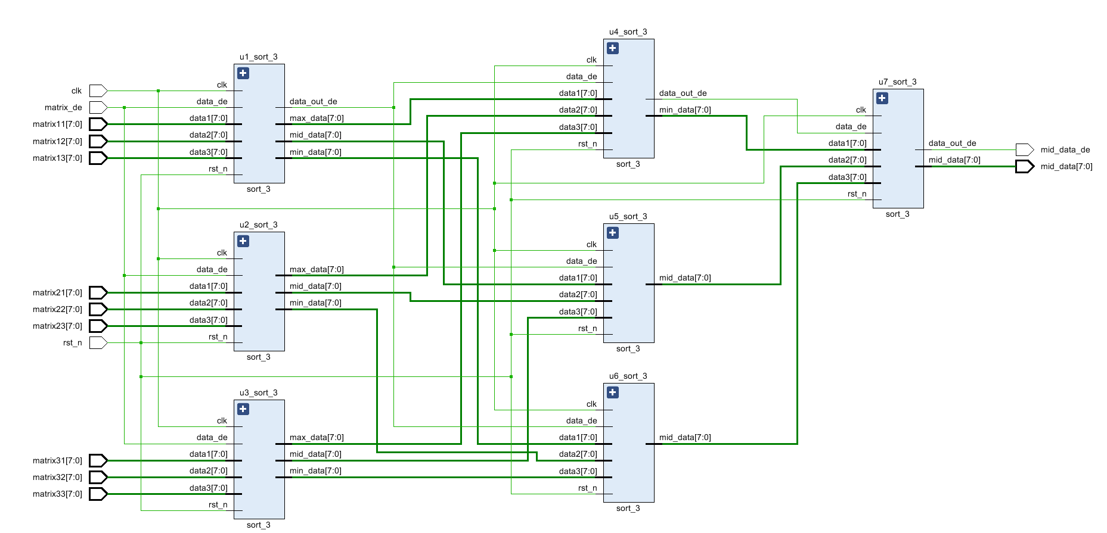
Task: Expand the u7_sort_3 block with its plus icon
Action: pos(882,98)
